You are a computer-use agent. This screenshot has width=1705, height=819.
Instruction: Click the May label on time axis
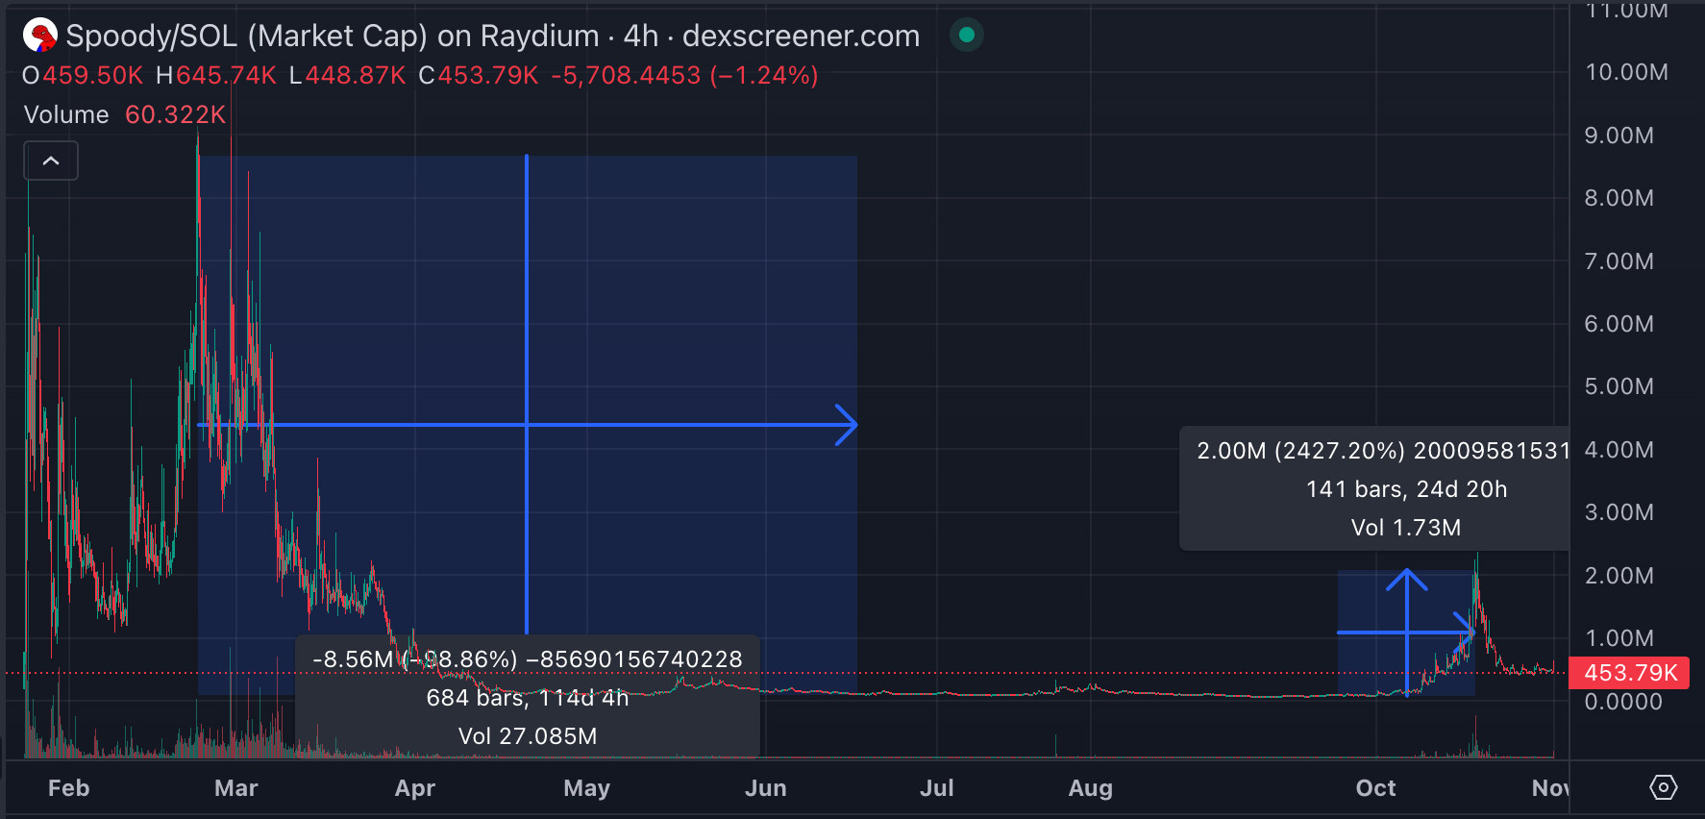coord(586,788)
